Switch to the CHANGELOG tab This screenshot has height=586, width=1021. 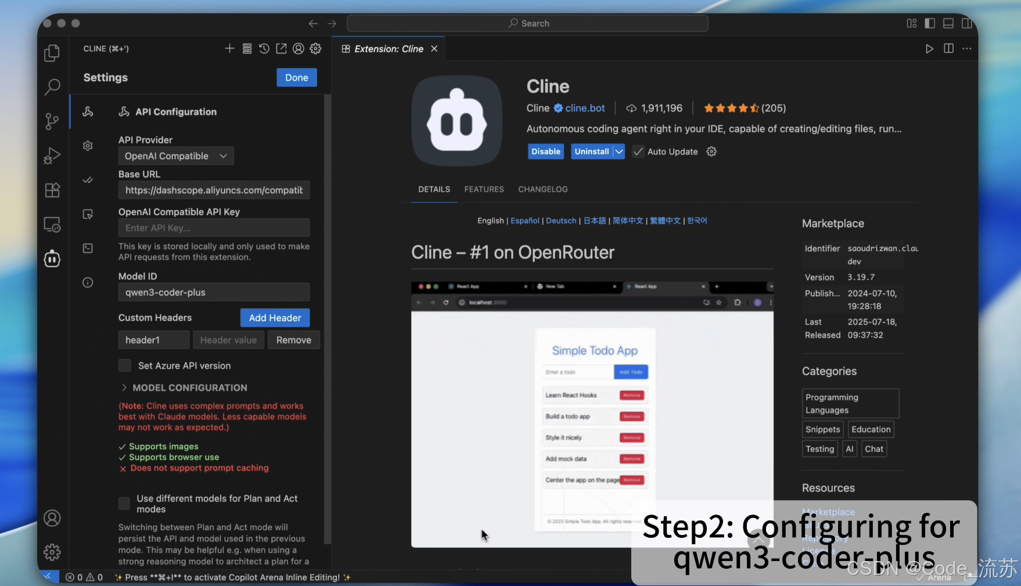point(543,189)
